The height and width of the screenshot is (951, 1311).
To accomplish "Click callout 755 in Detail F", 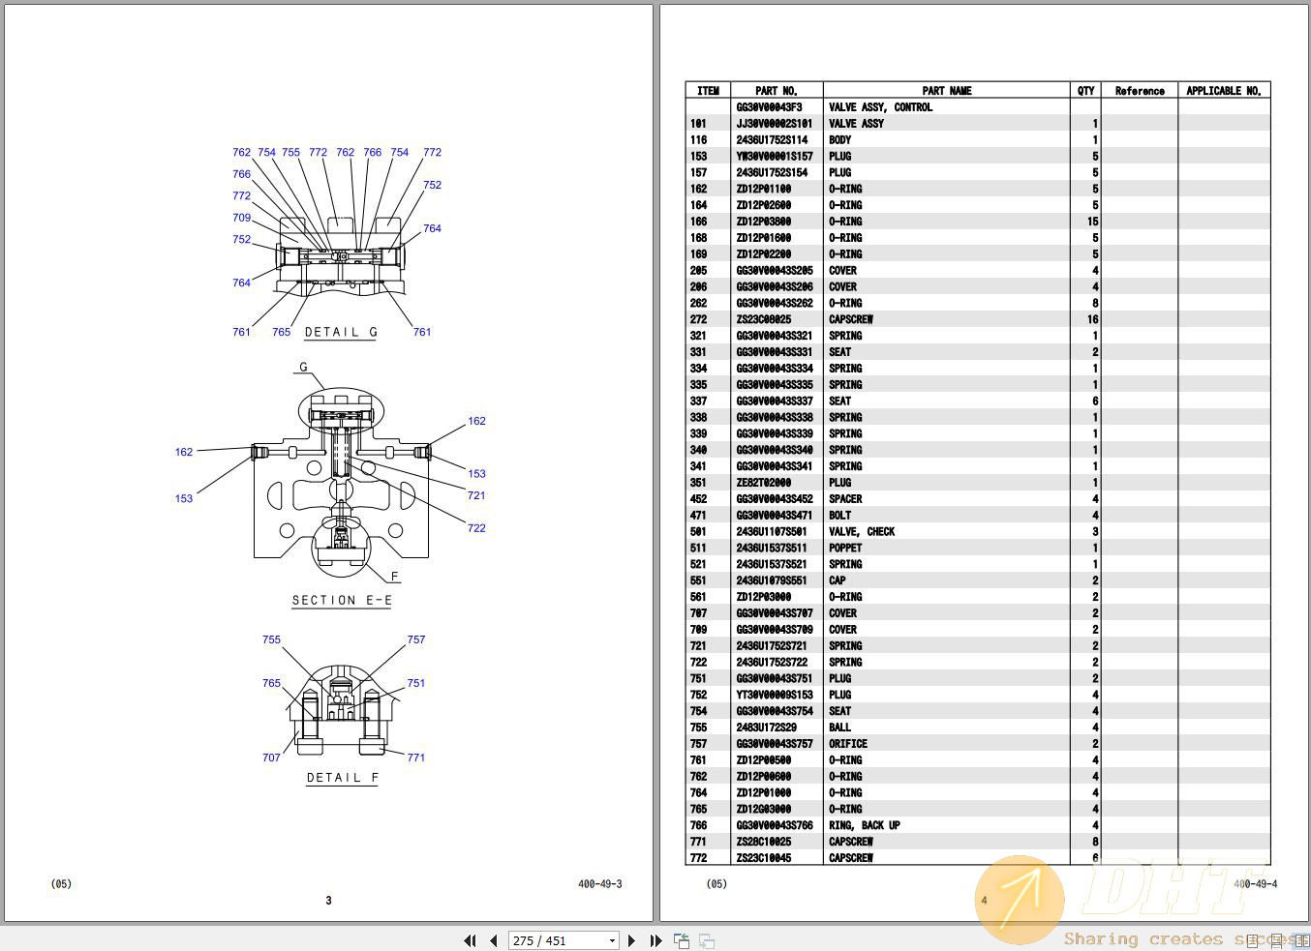I will [271, 639].
